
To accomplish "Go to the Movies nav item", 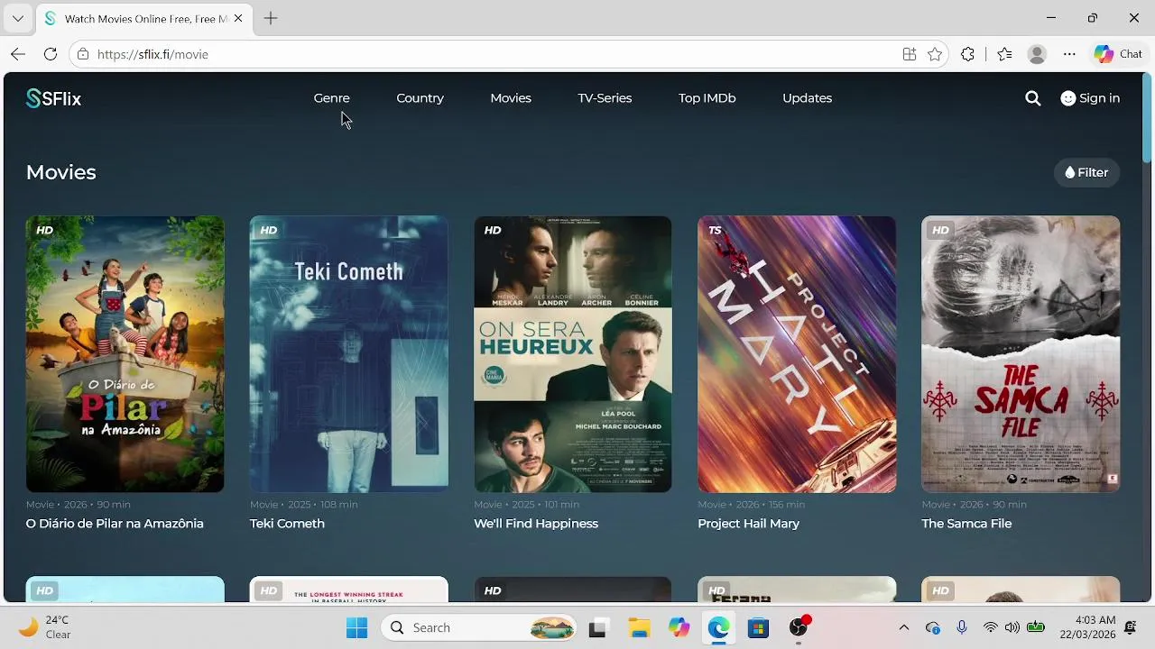I will coord(511,98).
